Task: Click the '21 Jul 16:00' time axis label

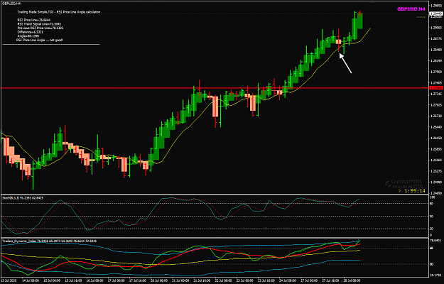Action: click(200, 280)
